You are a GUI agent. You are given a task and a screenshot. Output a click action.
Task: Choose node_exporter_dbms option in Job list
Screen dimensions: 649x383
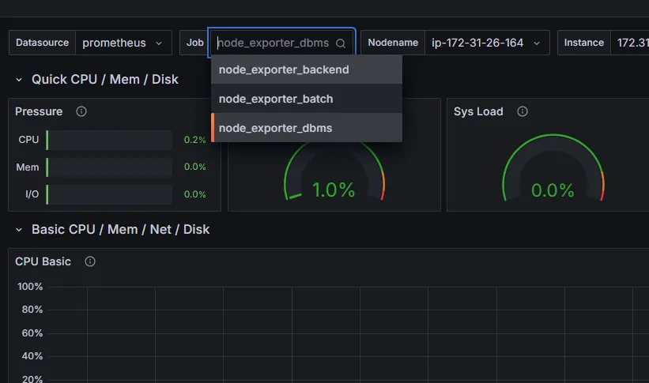pyautogui.click(x=306, y=128)
